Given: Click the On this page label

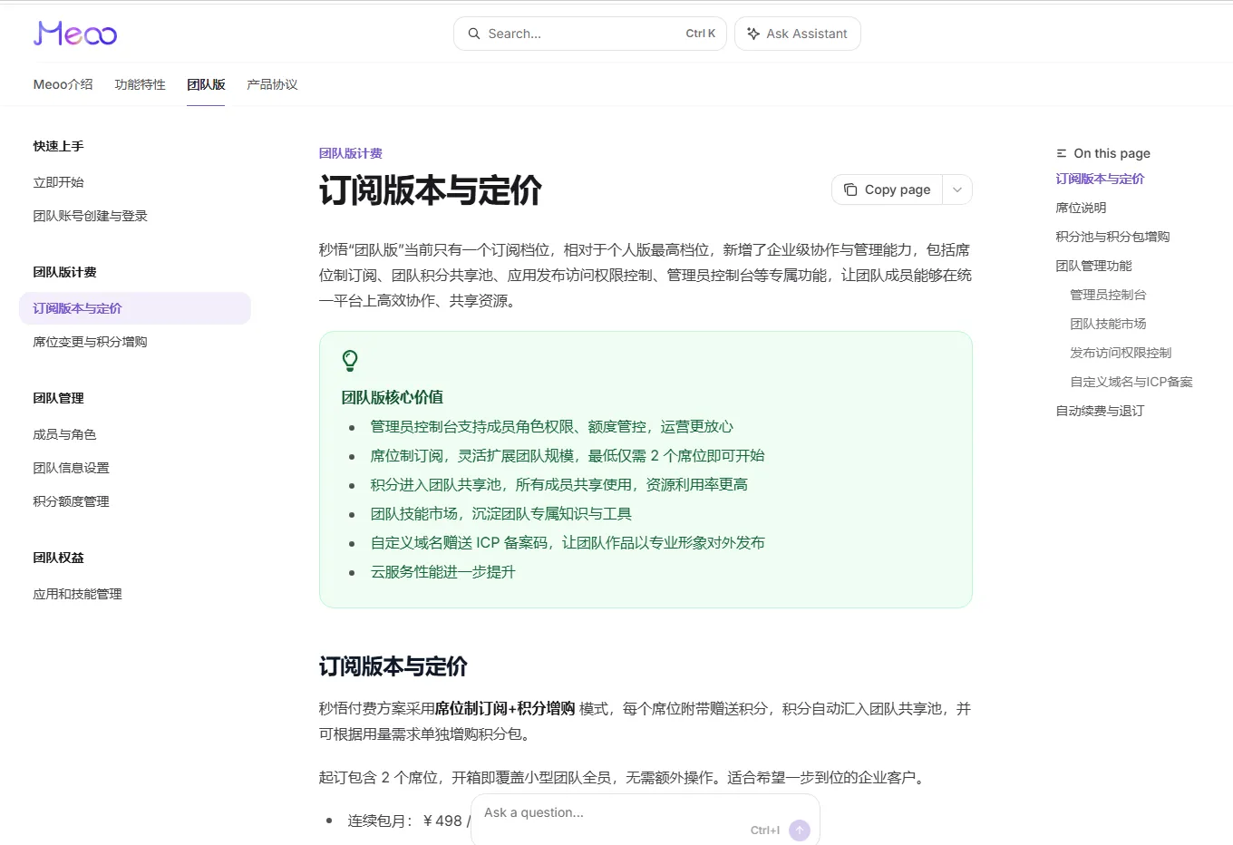Looking at the screenshot, I should point(1112,153).
